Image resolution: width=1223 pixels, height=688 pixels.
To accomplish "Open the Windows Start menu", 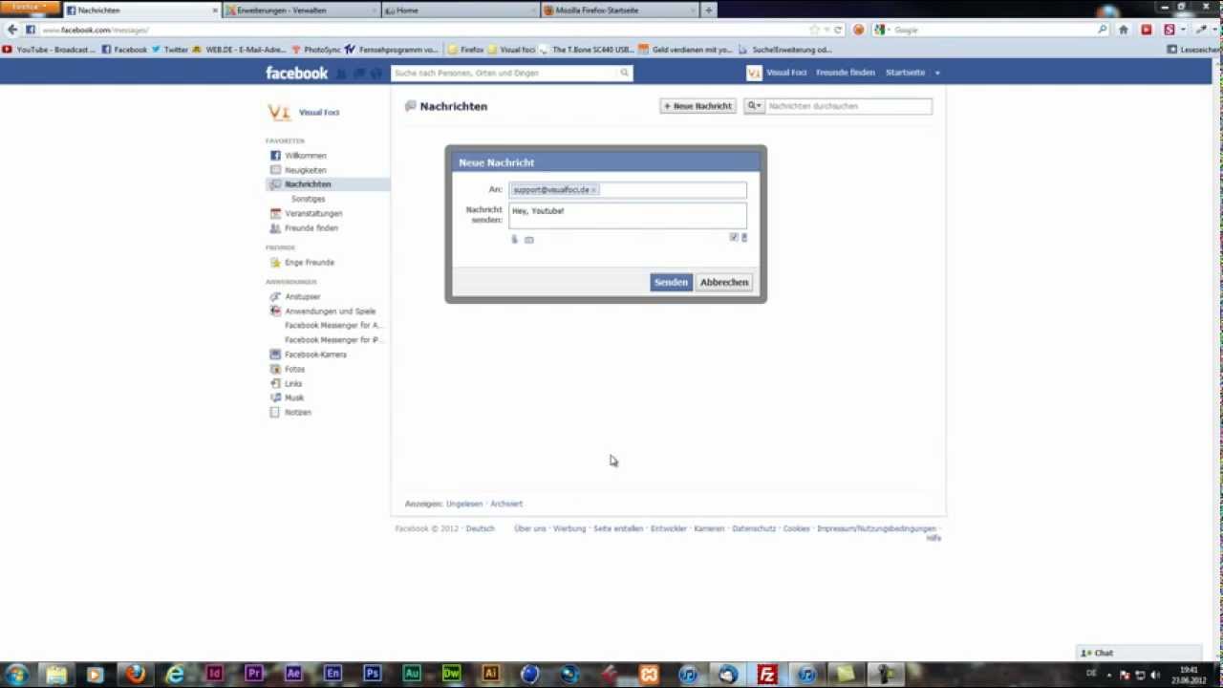I will pos(16,675).
